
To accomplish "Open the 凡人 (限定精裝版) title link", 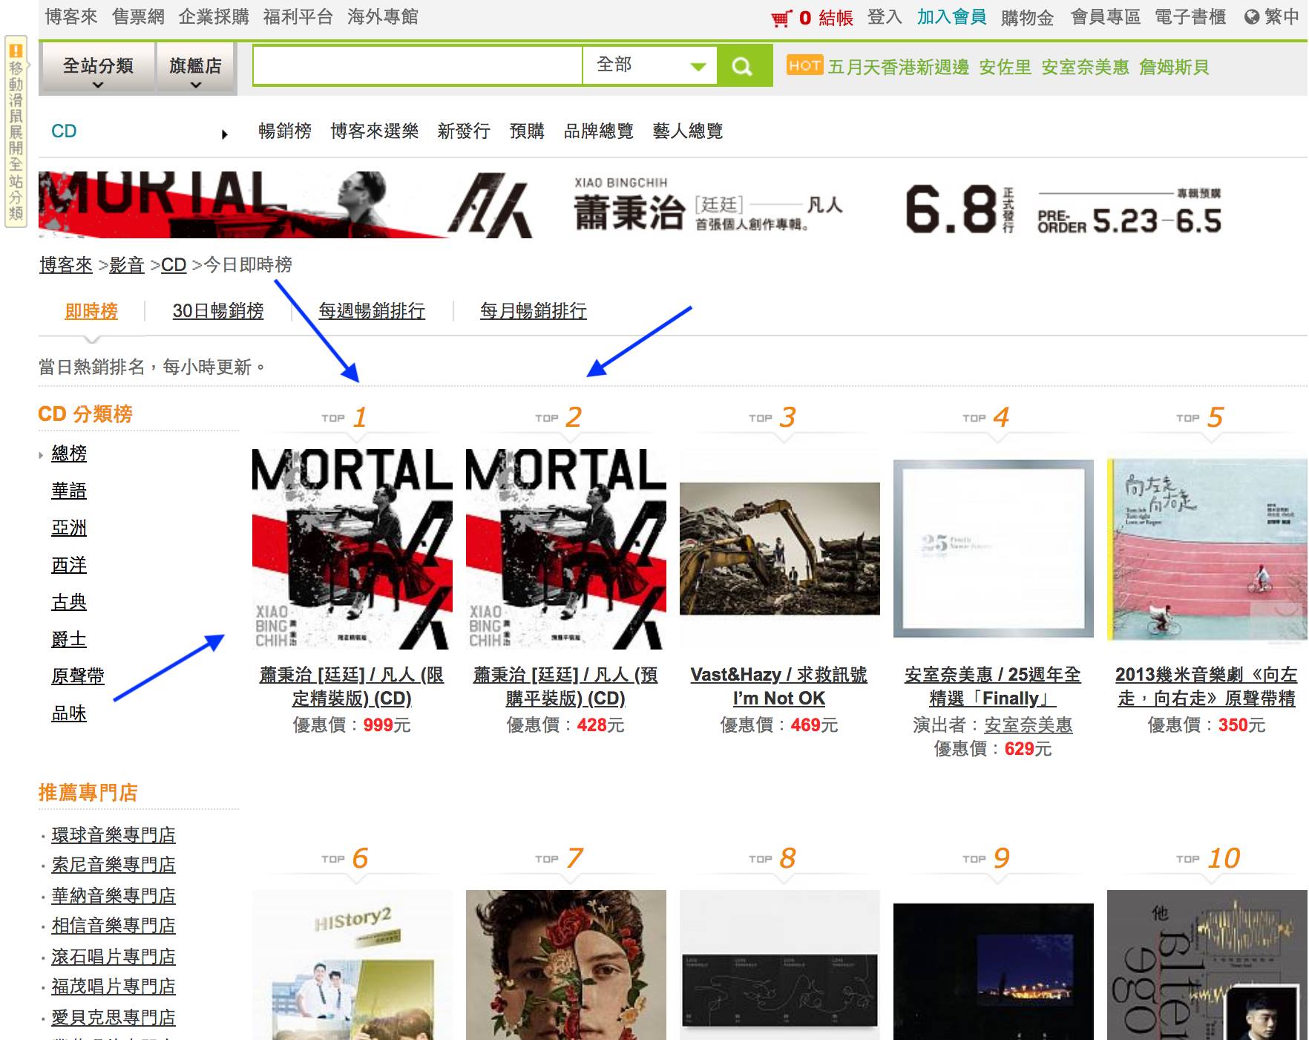I will click(x=352, y=687).
